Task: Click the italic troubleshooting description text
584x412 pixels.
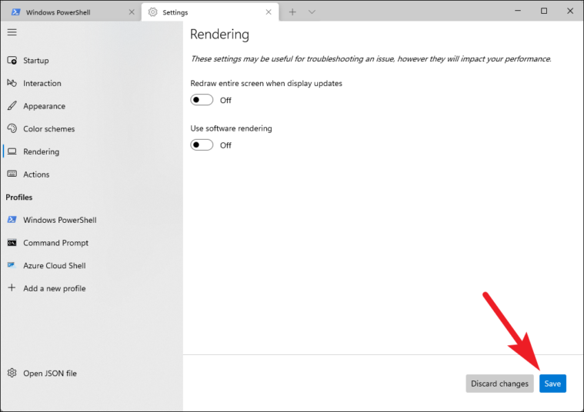Action: [x=371, y=59]
